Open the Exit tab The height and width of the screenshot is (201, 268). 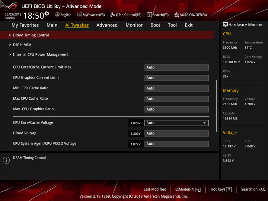coord(189,25)
